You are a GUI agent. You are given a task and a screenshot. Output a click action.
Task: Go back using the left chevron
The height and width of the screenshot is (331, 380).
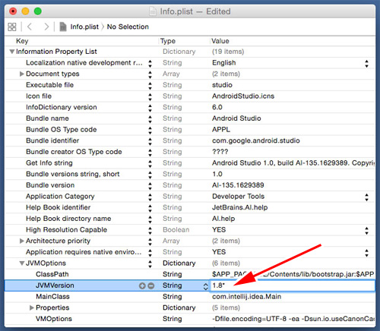pos(30,27)
